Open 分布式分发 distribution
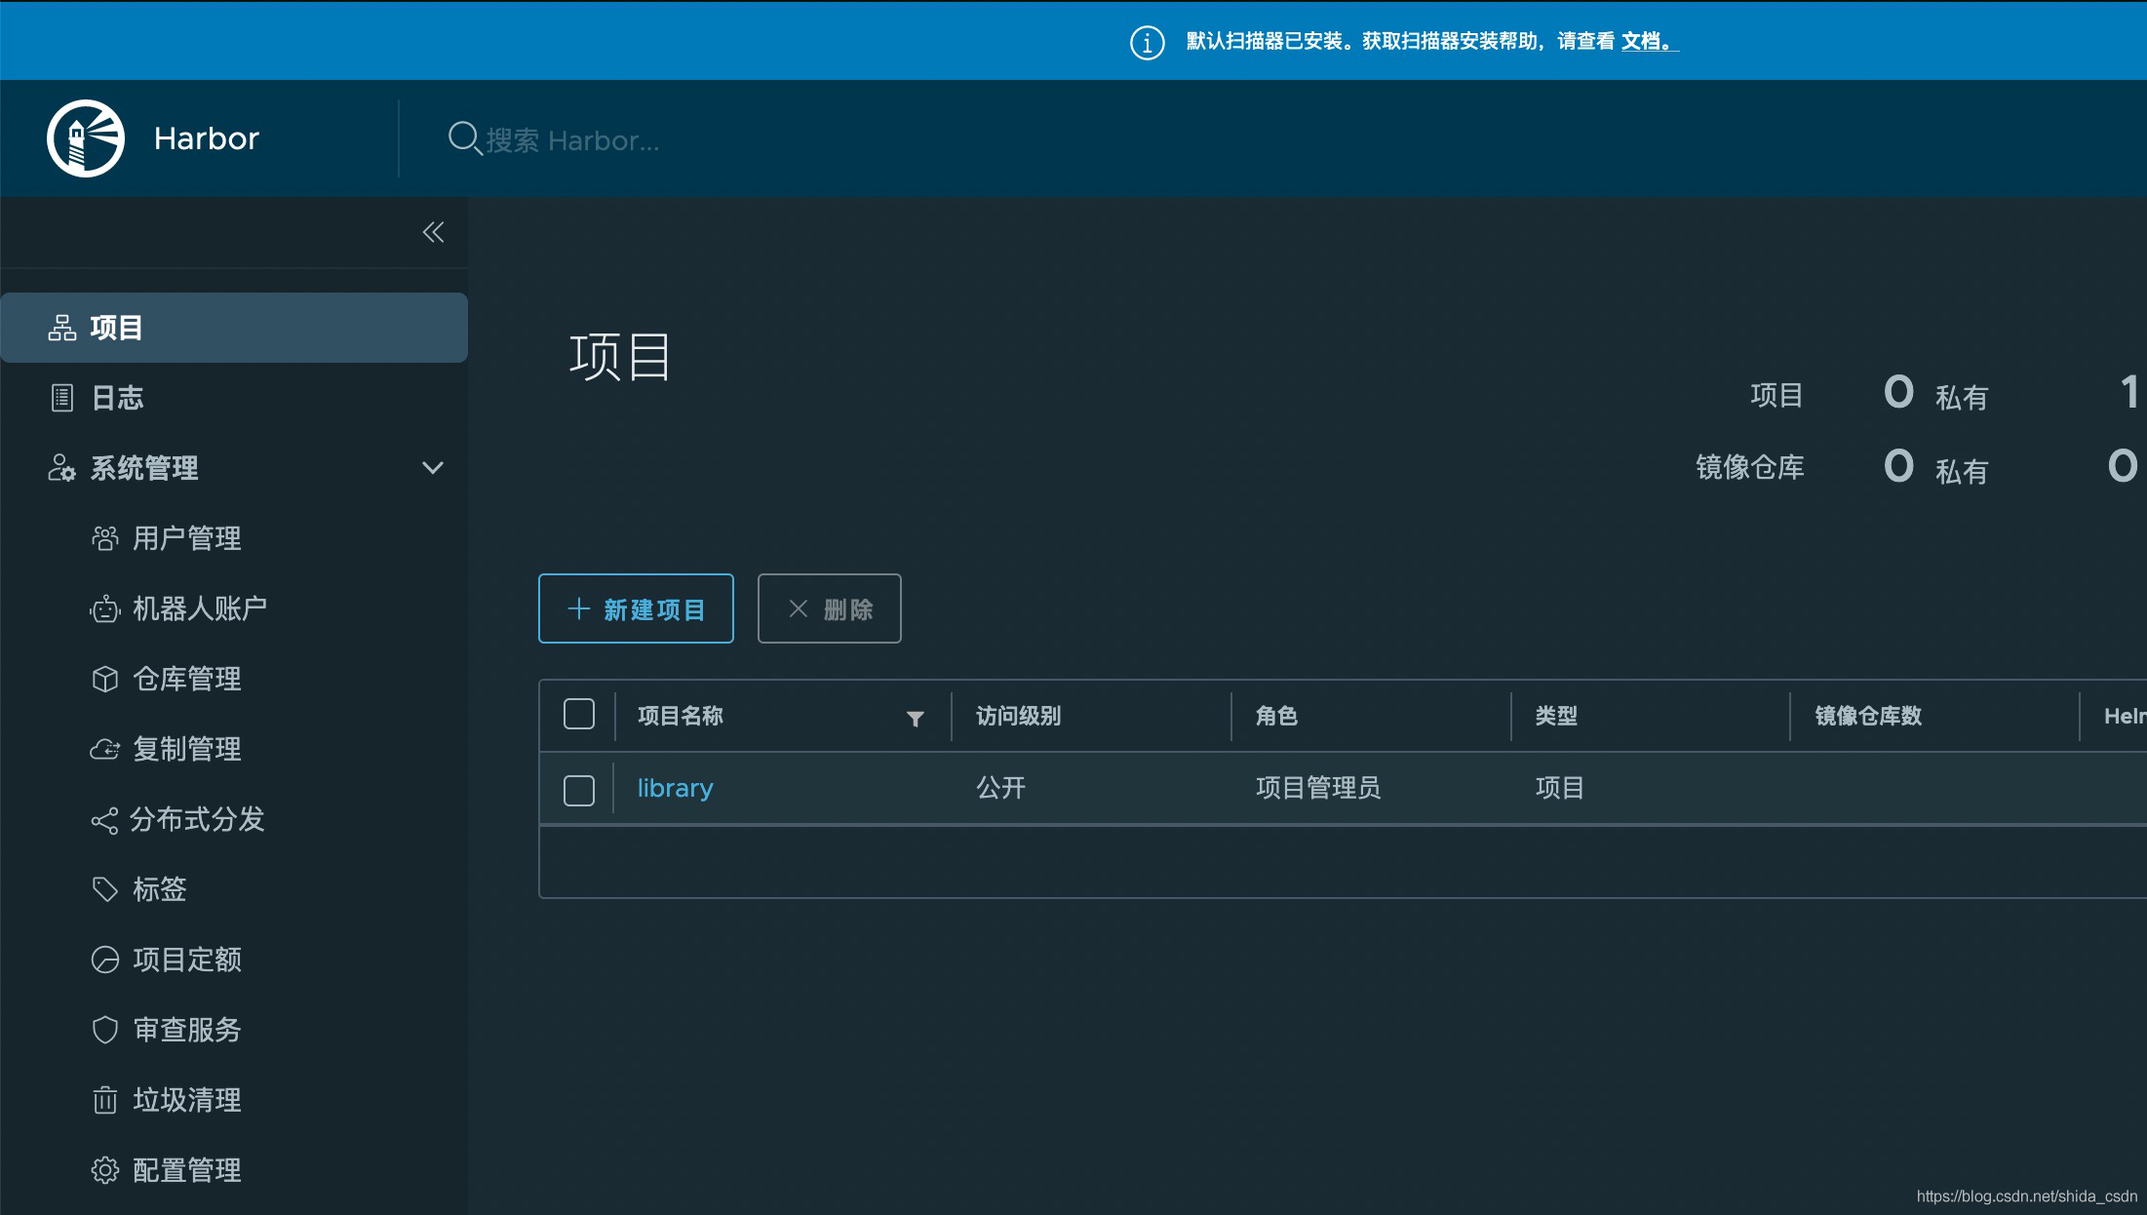This screenshot has height=1215, width=2147. click(198, 819)
